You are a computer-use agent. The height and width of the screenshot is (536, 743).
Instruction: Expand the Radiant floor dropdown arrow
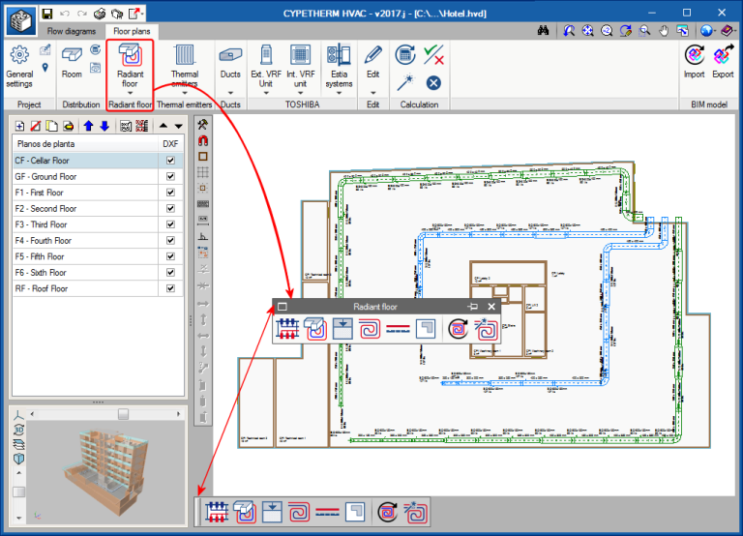tap(130, 93)
